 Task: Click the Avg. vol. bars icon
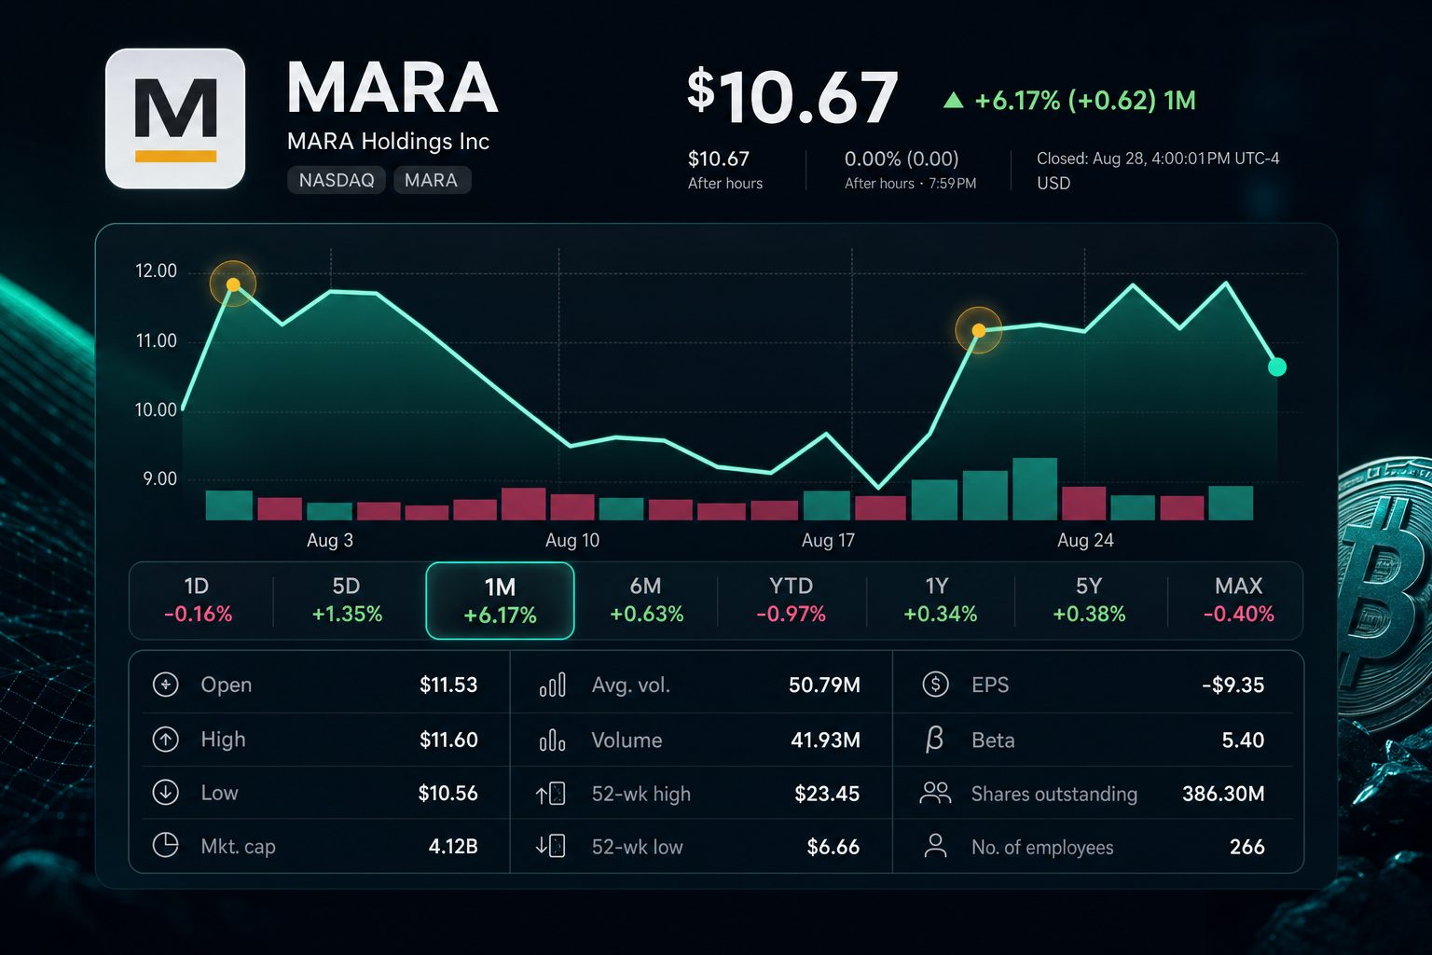click(x=552, y=685)
